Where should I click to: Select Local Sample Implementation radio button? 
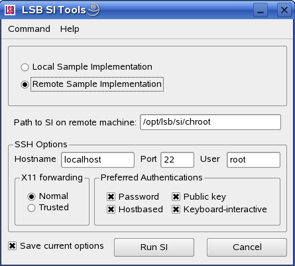(x=25, y=67)
